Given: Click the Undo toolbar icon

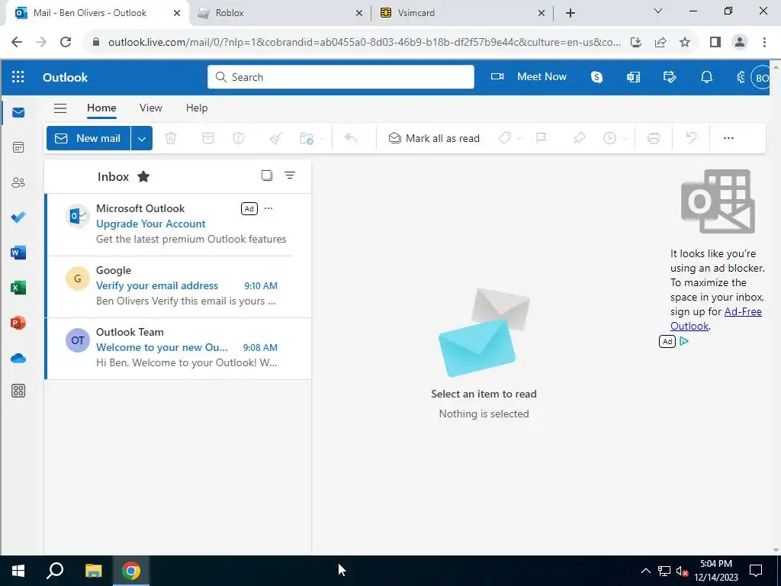Looking at the screenshot, I should click(x=691, y=138).
